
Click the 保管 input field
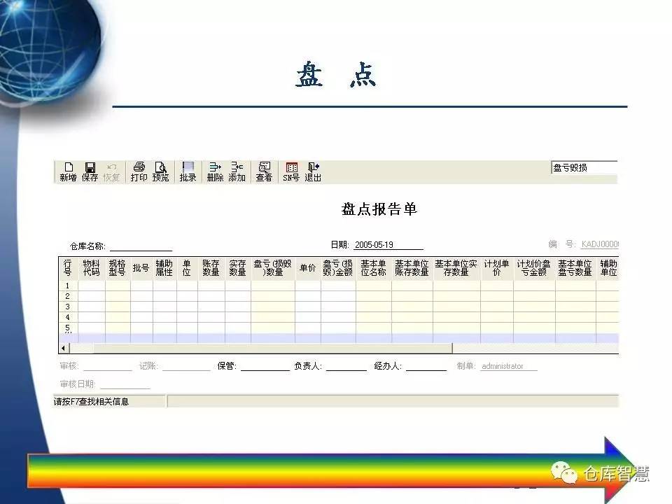point(265,366)
